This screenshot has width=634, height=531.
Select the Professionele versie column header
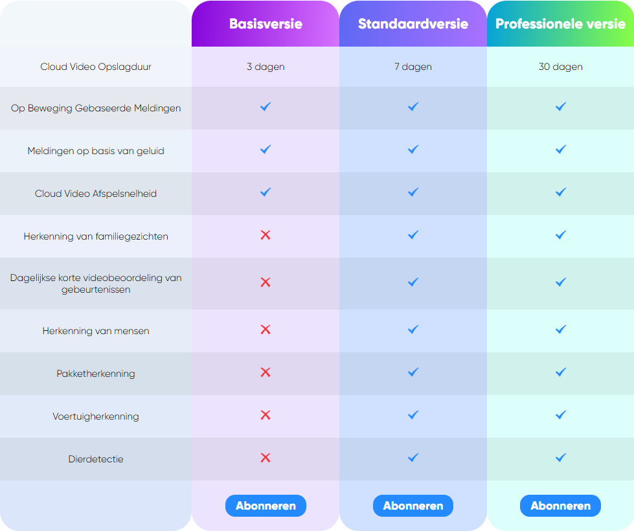click(x=560, y=24)
